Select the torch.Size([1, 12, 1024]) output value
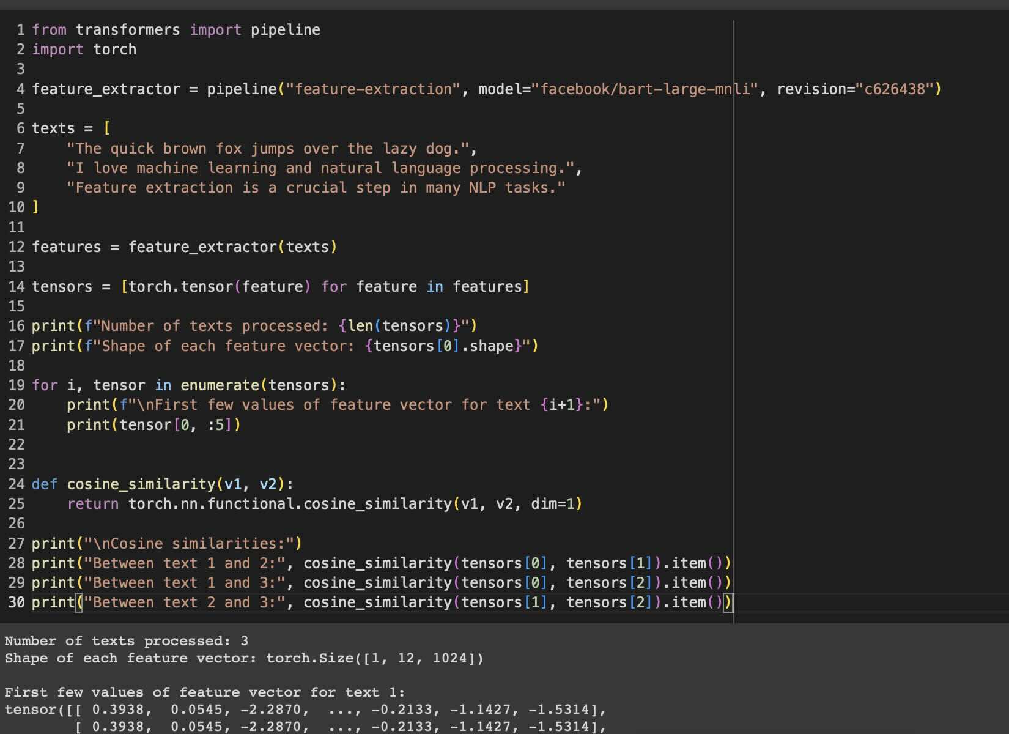The width and height of the screenshot is (1009, 734). pos(374,658)
